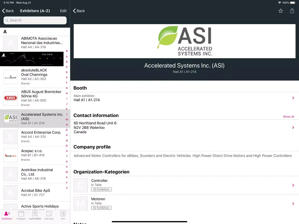Go back from Exhibitors list

point(8,11)
